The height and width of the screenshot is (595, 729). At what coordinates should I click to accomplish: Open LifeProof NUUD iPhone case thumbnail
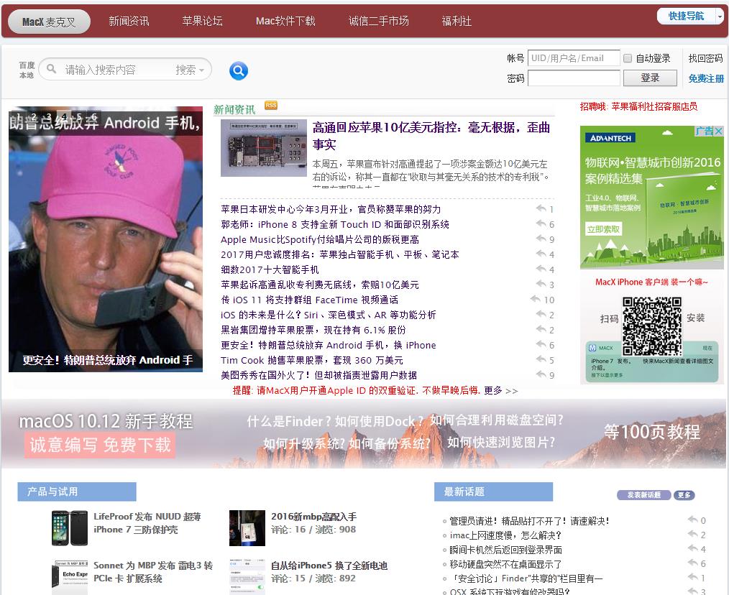tap(70, 528)
